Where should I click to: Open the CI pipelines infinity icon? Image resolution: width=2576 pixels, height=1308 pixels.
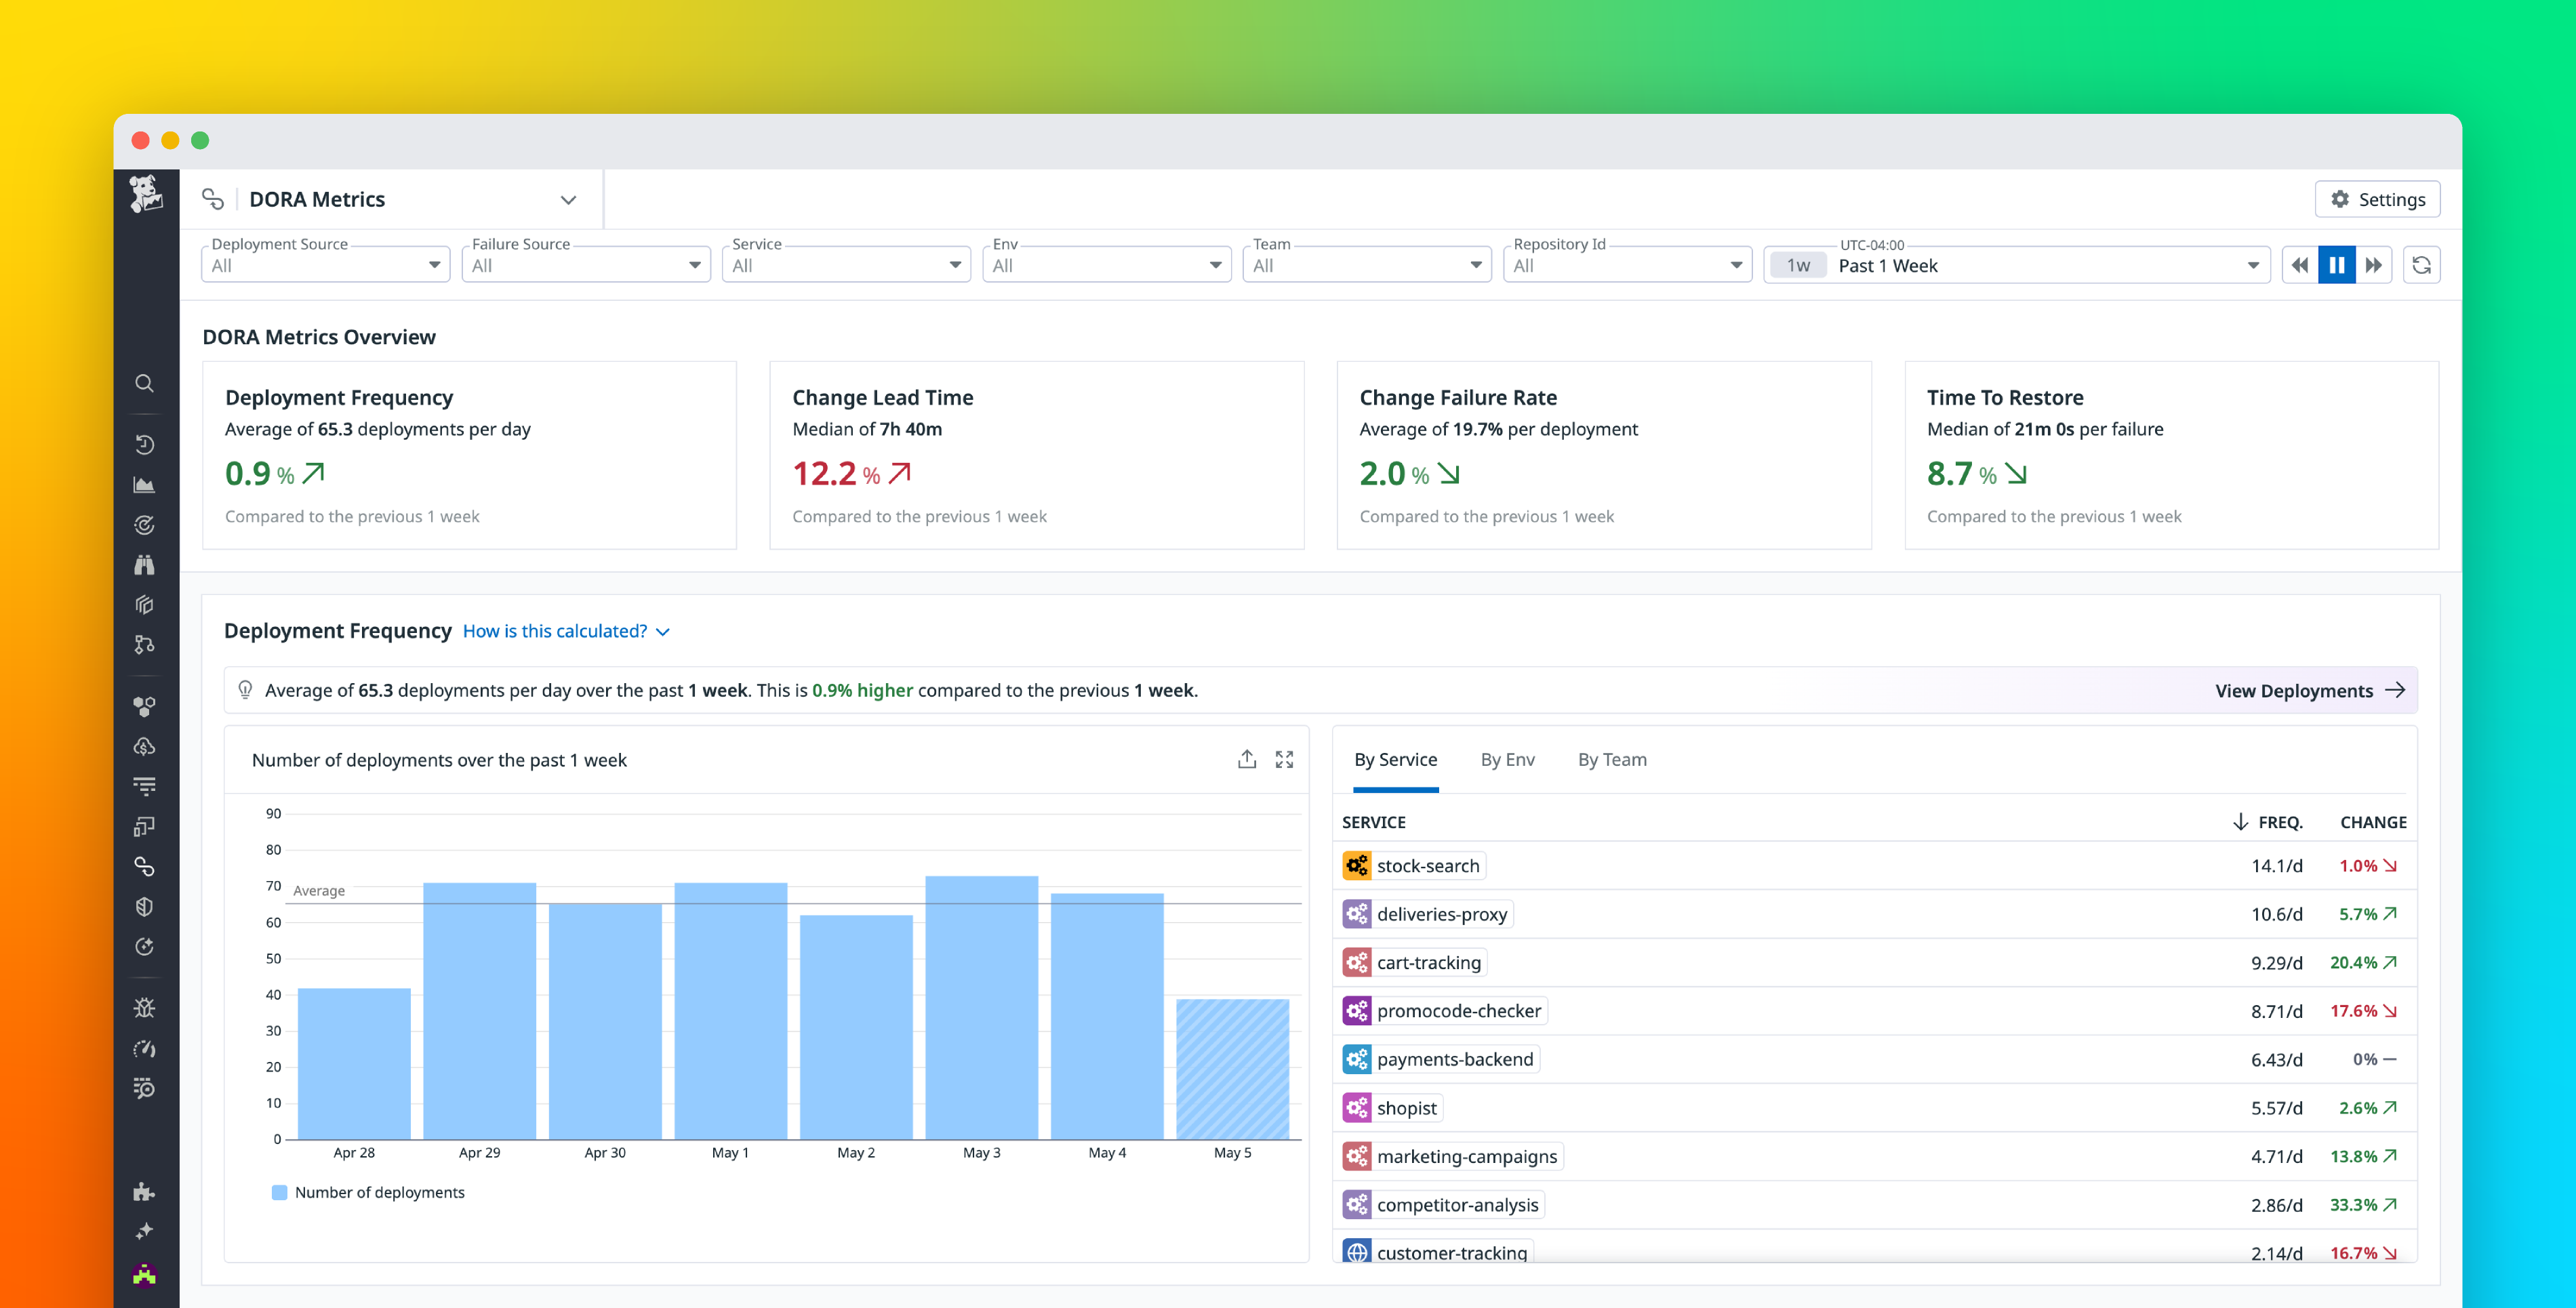tap(145, 866)
